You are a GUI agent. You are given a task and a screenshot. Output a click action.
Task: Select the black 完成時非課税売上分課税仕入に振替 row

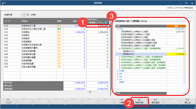tap(150, 34)
